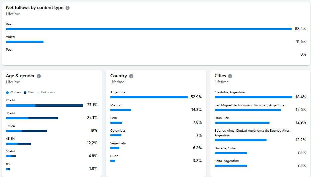Open the Age & gender info tooltip icon

pyautogui.click(x=39, y=76)
